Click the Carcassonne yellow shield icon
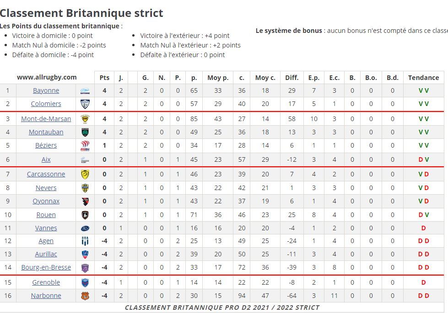This screenshot has width=448, height=313. pos(85,175)
